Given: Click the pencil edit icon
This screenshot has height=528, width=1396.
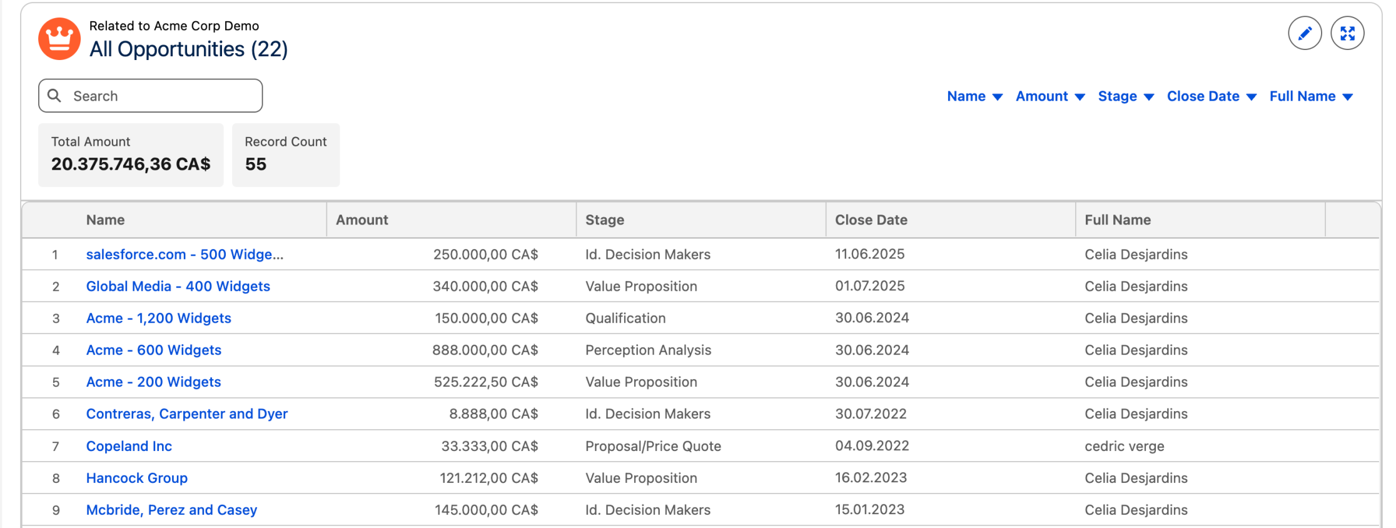Looking at the screenshot, I should point(1305,33).
